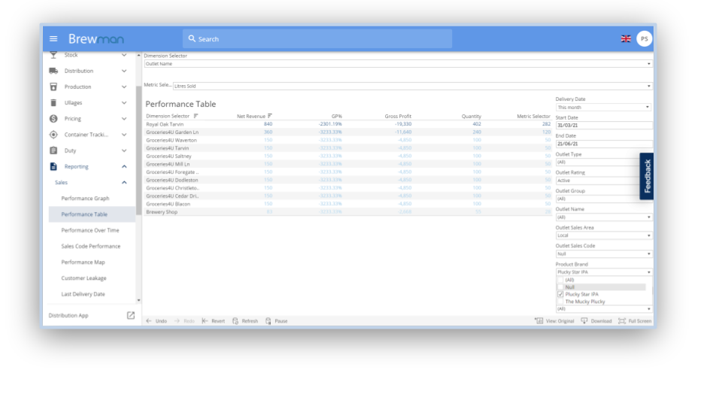Click the Feedback side tab

(x=647, y=176)
